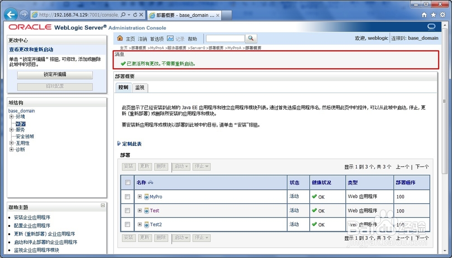Click the Test web application icon
The height and width of the screenshot is (258, 452).
pyautogui.click(x=146, y=211)
